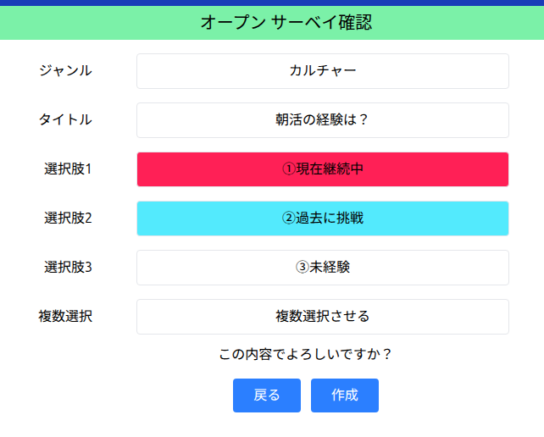Screen dimensions: 544x437
Task: Select the カルチャー genre field
Action: (x=322, y=71)
